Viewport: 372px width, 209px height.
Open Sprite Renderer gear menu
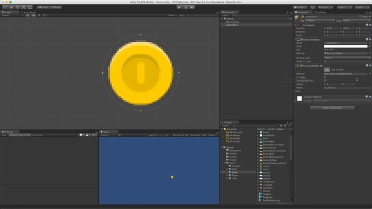[x=370, y=39]
